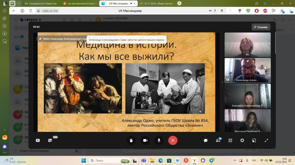Minimize call to picture-in-picture

[254, 141]
